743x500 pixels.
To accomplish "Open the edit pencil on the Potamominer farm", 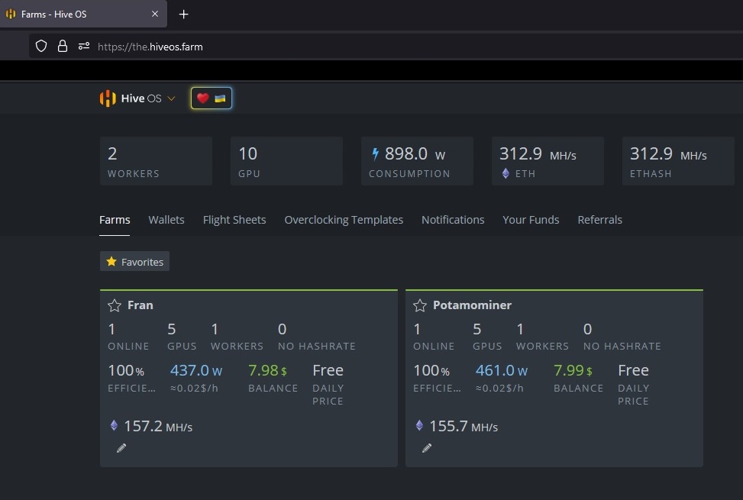I will [427, 448].
